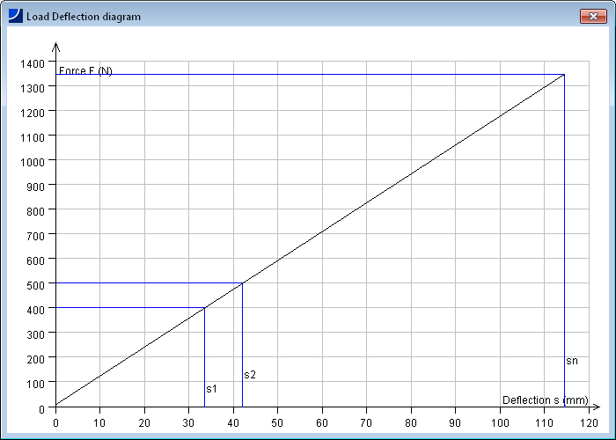Click the blue vertical s1 line

(x=204, y=361)
